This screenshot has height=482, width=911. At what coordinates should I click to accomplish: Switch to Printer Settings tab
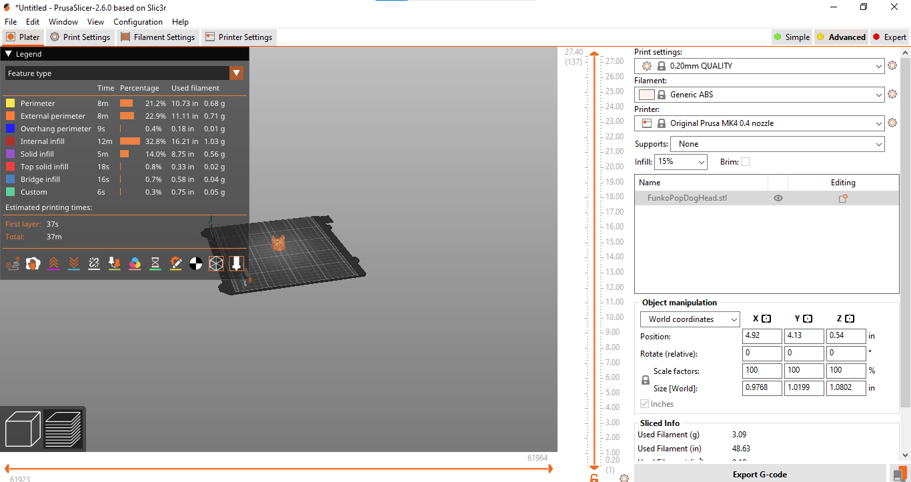[239, 37]
